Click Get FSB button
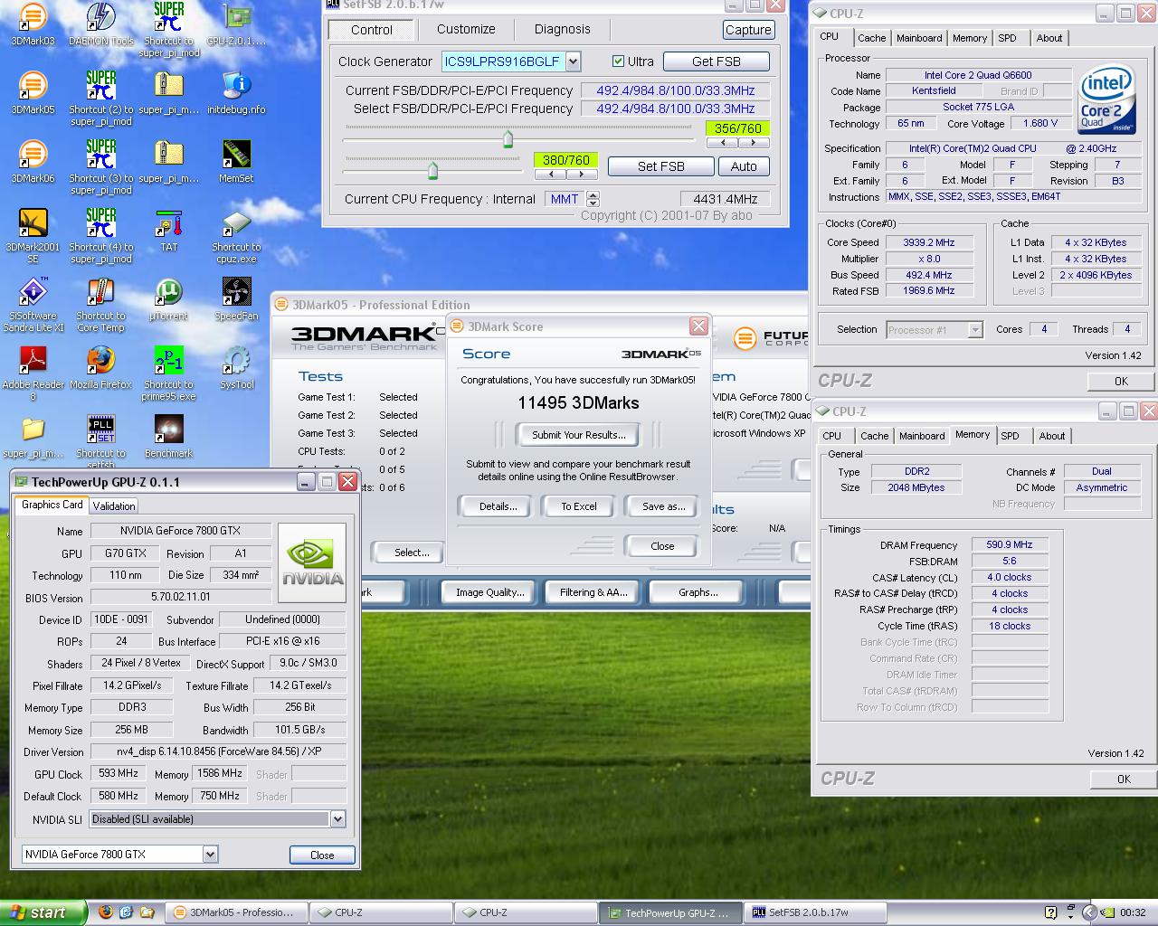The width and height of the screenshot is (1158, 926). [717, 61]
